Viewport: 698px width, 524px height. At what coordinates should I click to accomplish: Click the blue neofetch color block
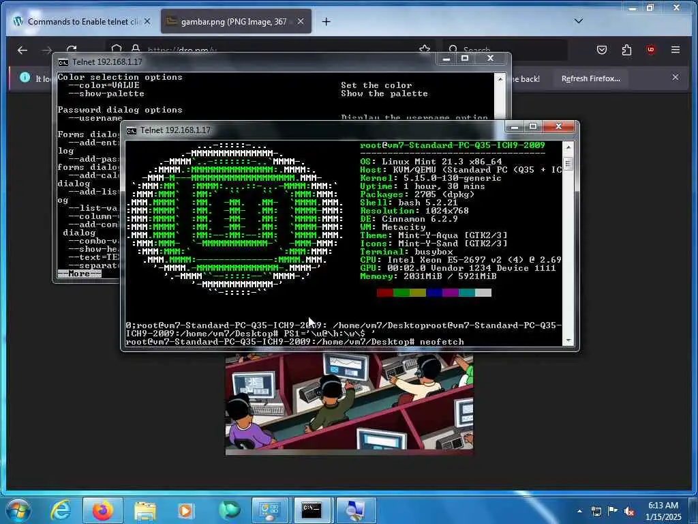click(434, 292)
